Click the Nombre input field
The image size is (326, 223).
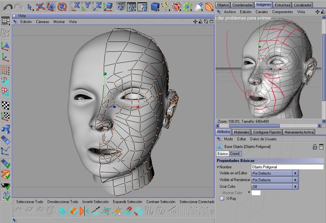pos(287,167)
